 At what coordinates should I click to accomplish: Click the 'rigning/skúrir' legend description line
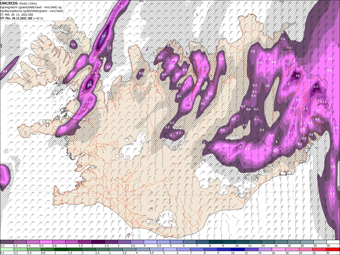point(31,7)
